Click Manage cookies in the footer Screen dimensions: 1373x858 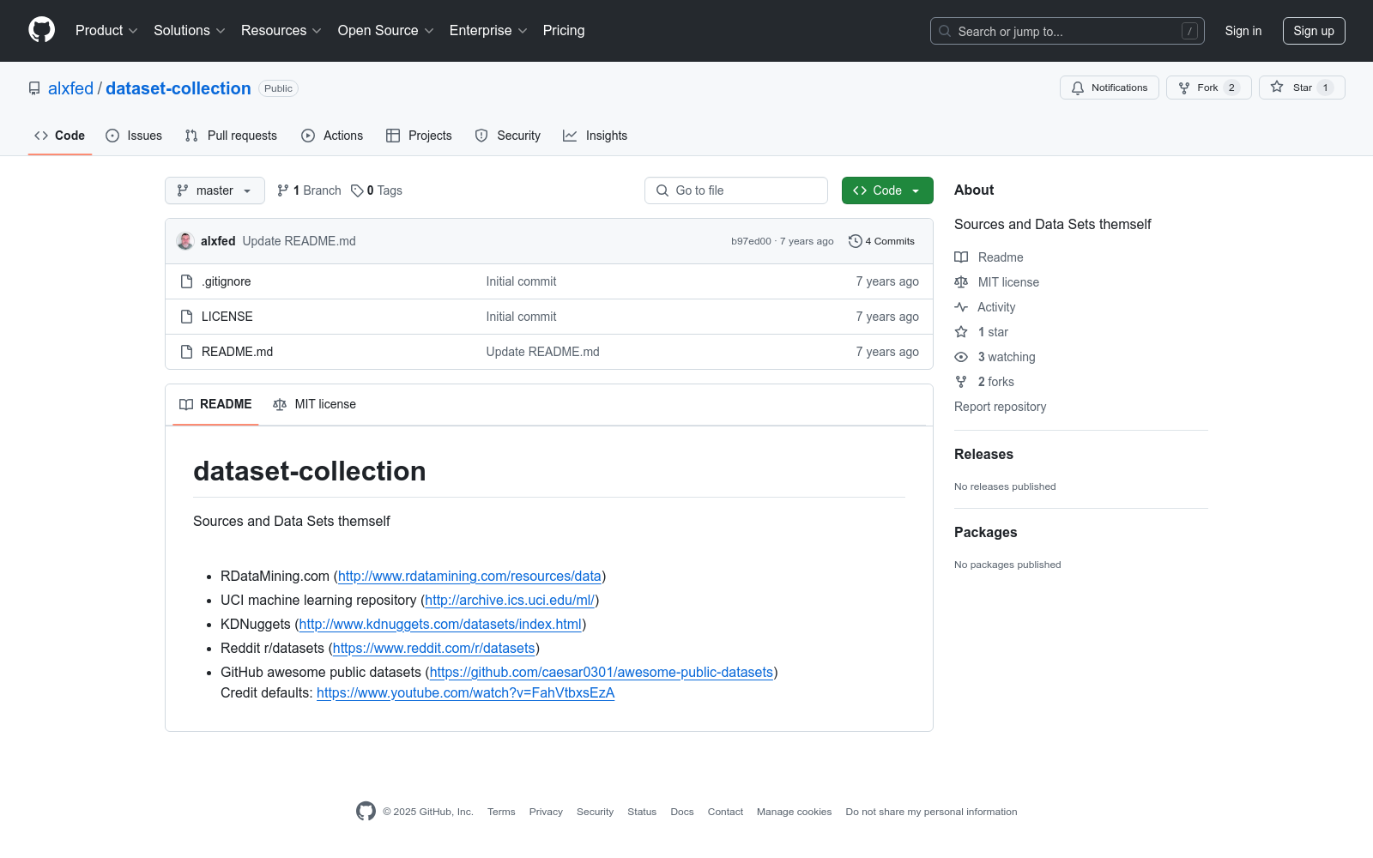click(795, 812)
